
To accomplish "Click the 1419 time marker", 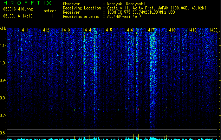I will coord(192,30).
